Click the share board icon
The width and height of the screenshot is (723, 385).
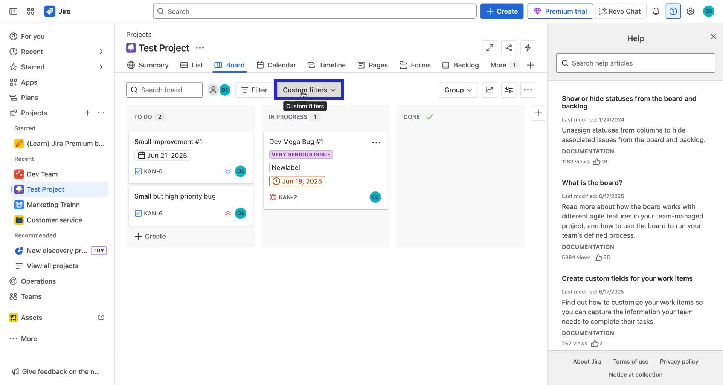509,48
